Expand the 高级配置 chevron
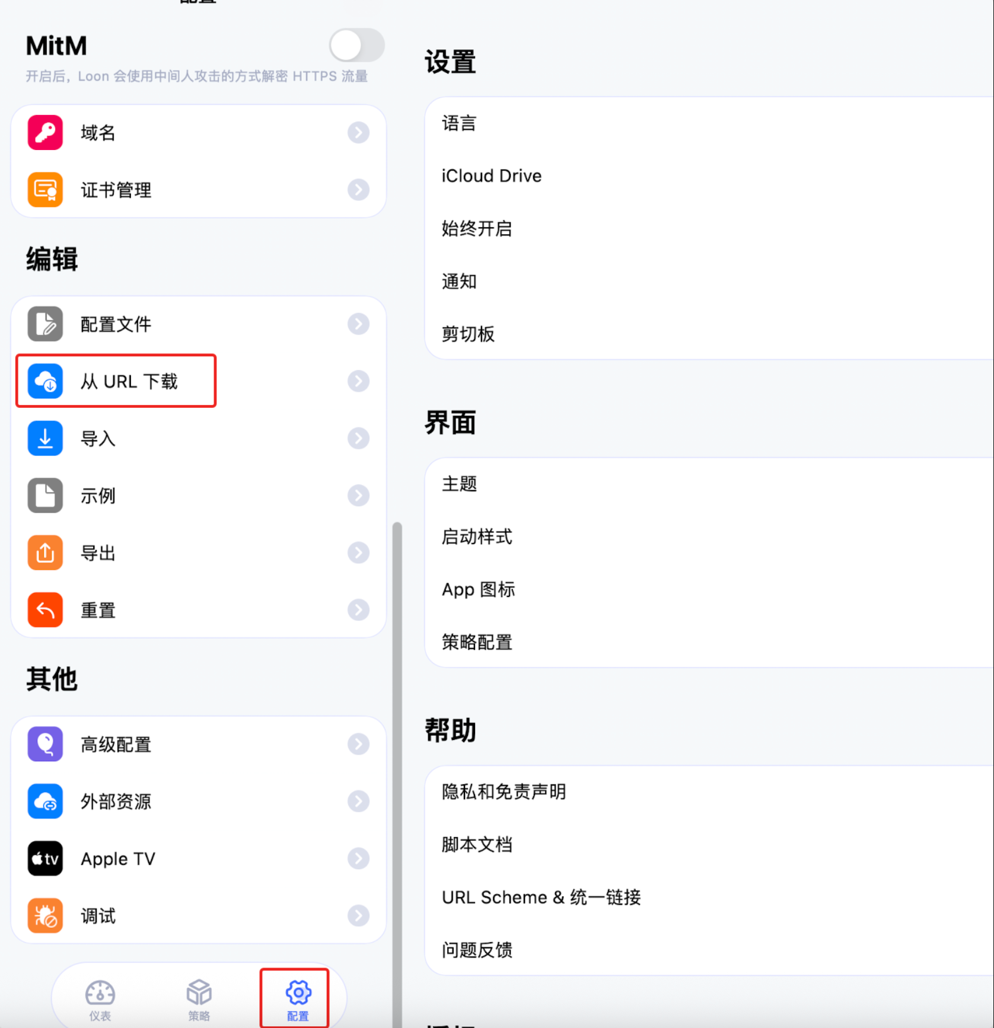 pyautogui.click(x=358, y=744)
